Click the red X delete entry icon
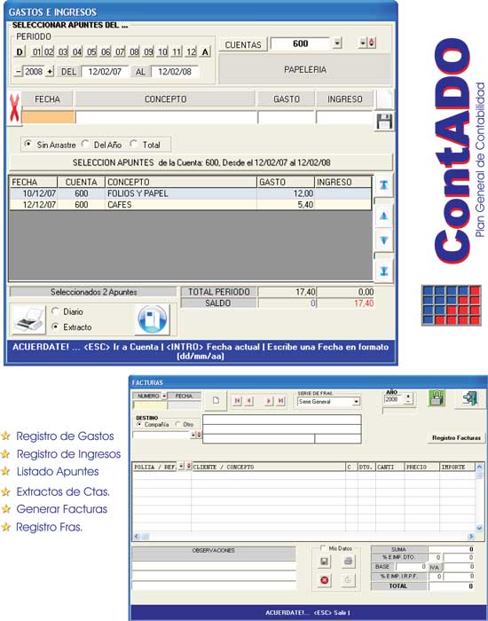488x621 pixels. [x=14, y=107]
